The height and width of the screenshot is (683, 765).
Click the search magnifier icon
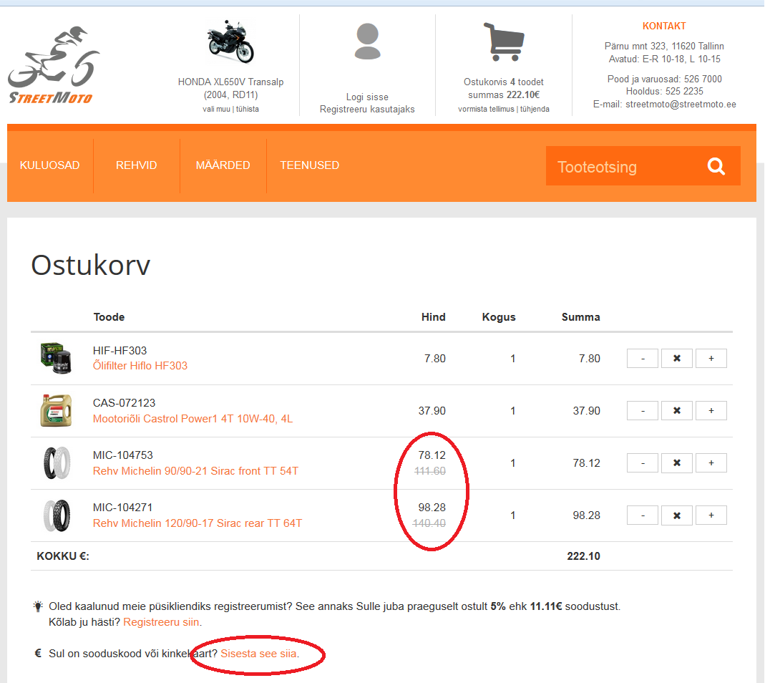coord(716,167)
